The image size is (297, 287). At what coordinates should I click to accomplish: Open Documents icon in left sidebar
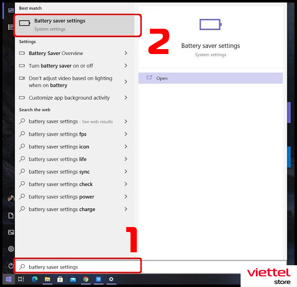[11, 216]
